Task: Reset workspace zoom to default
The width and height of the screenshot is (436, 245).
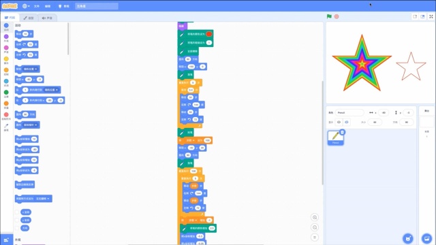Action: [315, 238]
